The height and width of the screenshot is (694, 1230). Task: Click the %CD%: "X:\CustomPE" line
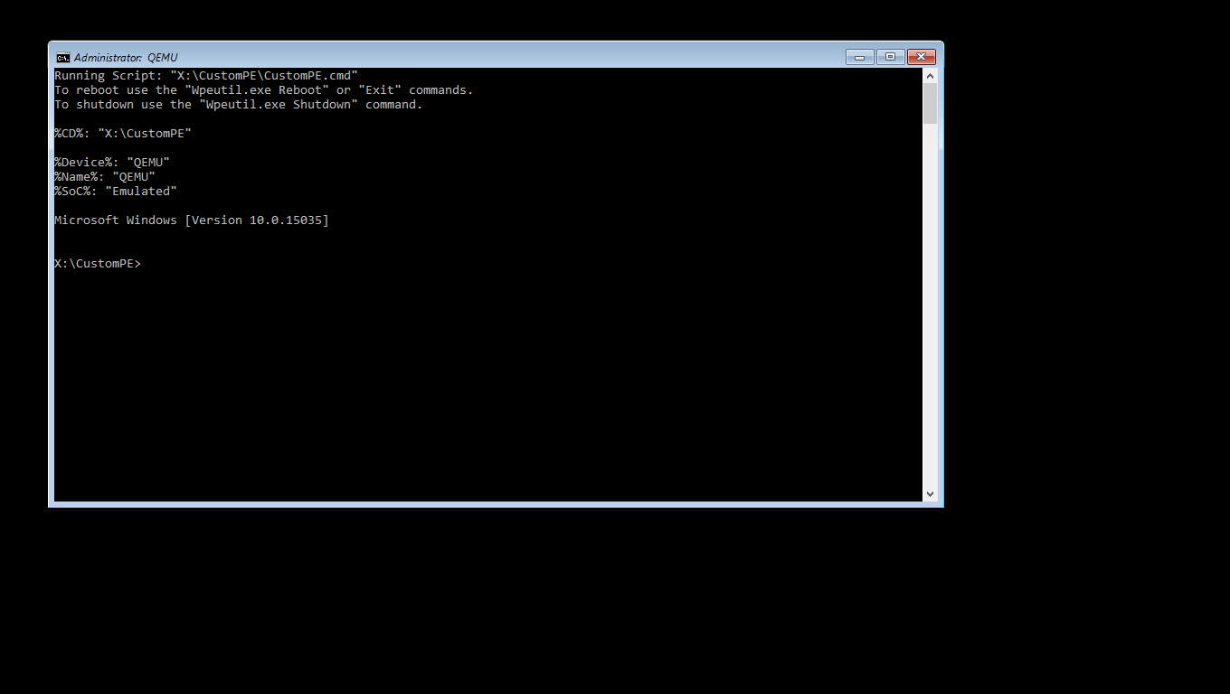[123, 134]
